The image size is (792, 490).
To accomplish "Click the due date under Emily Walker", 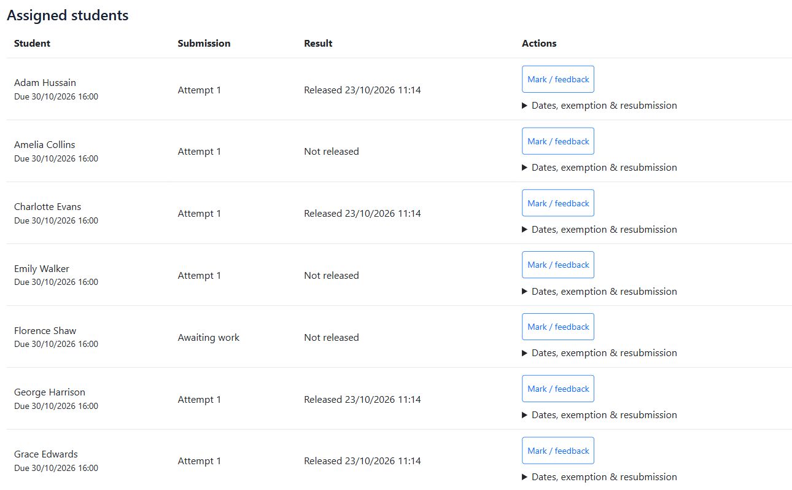I will pos(56,282).
